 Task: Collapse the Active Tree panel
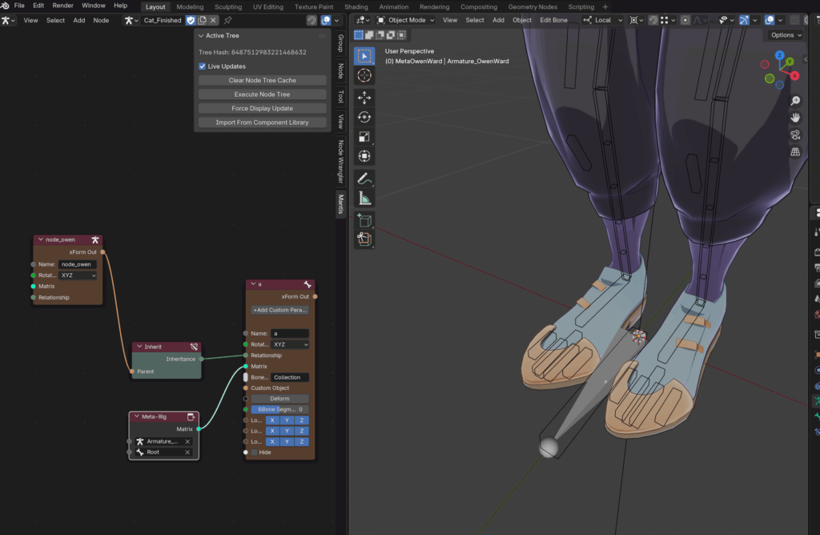(x=201, y=36)
